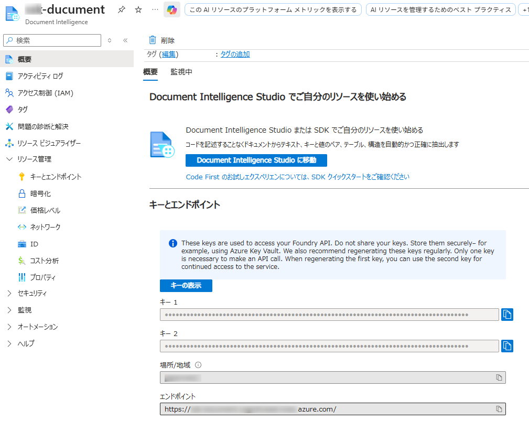Viewport: 529px width, 421px height.
Task: Copy Key 1 with the copy icon
Action: (x=507, y=315)
